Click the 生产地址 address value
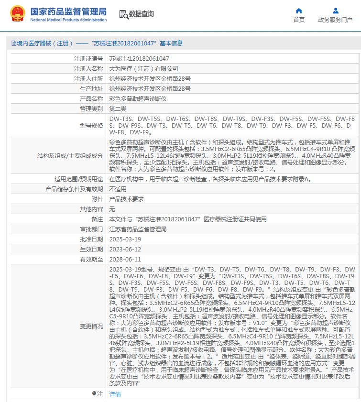 coord(150,89)
